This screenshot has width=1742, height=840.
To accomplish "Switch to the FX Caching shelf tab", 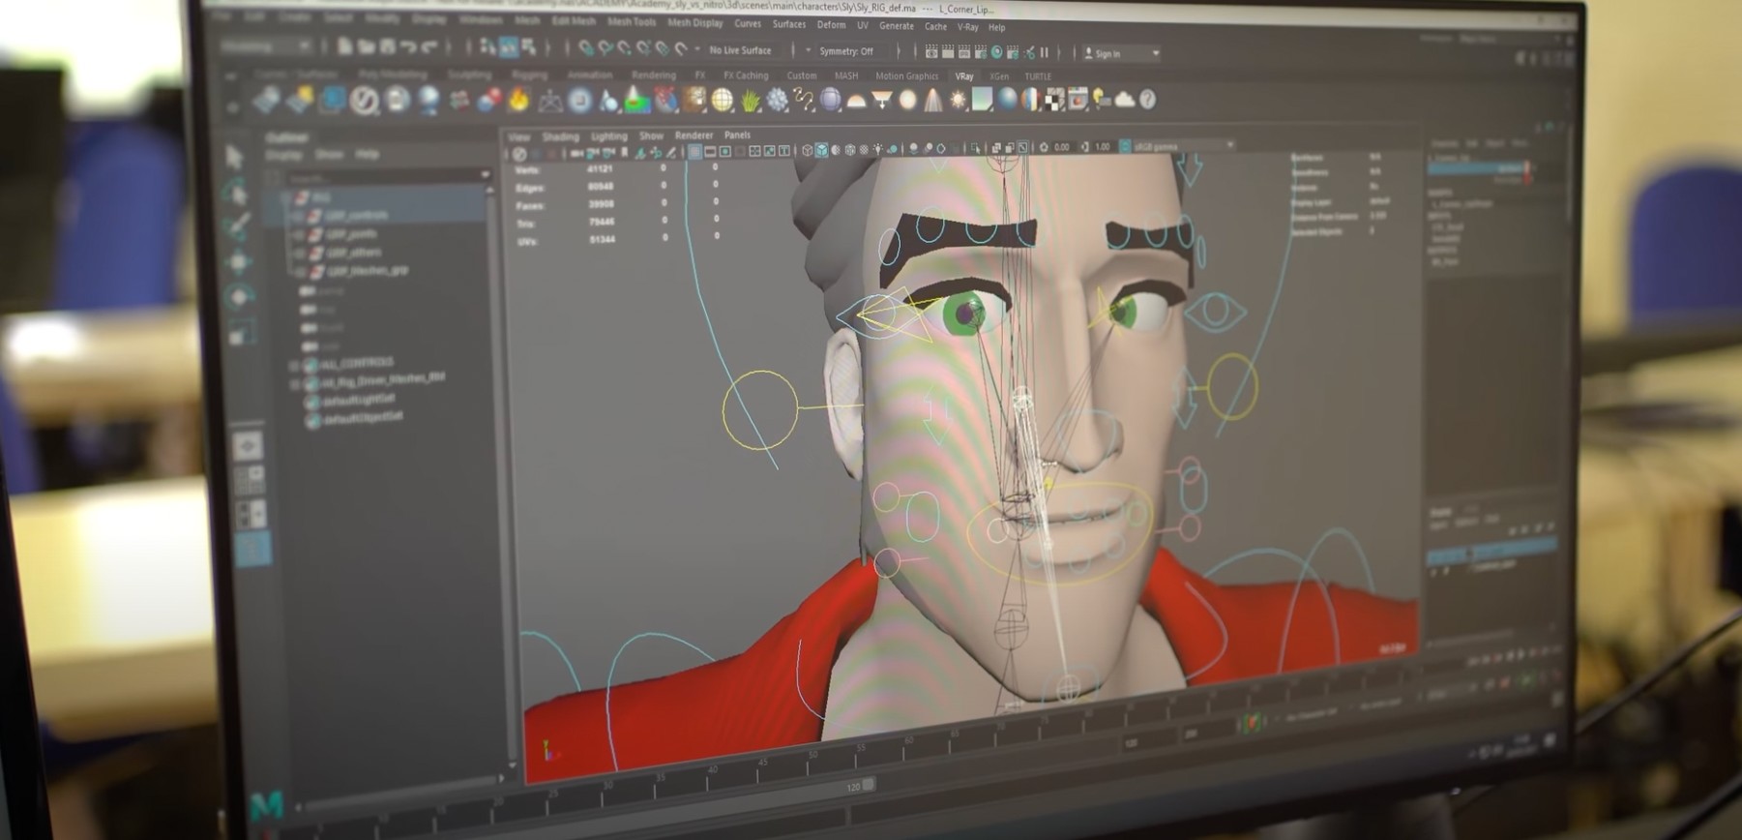I will [746, 75].
